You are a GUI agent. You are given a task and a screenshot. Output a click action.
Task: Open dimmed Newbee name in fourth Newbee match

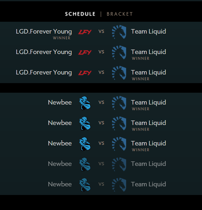pos(60,164)
